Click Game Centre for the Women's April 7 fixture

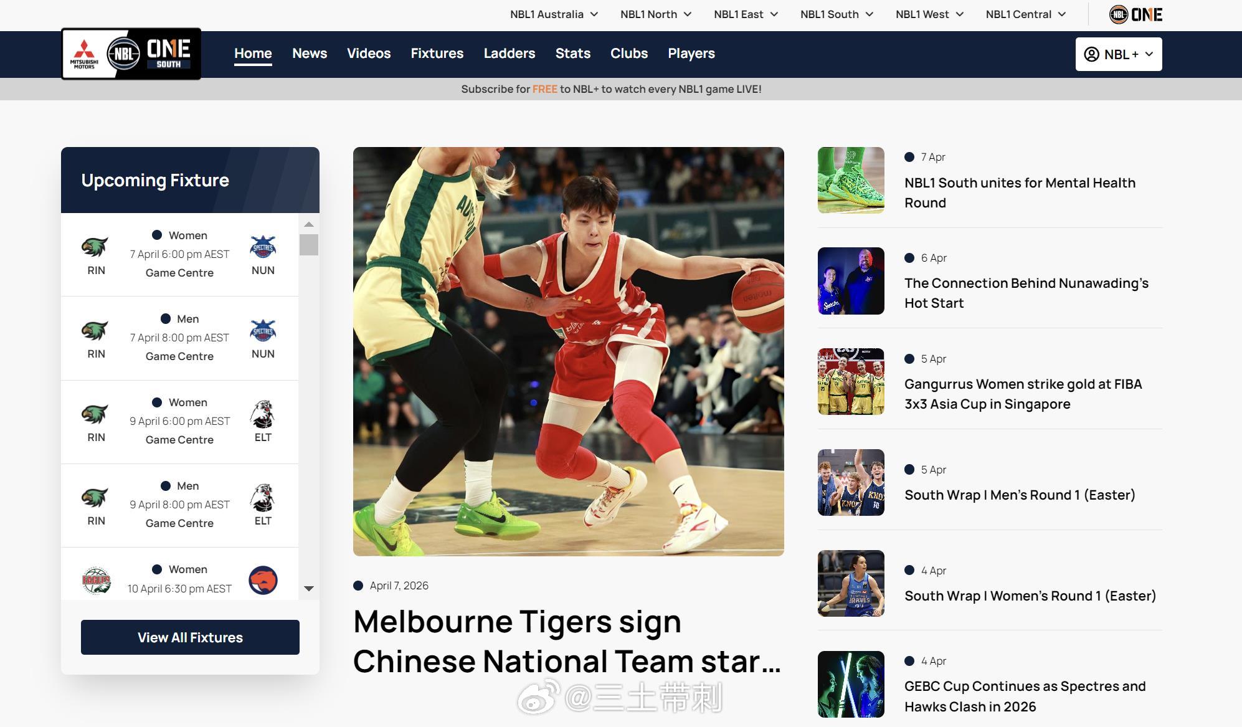[179, 273]
